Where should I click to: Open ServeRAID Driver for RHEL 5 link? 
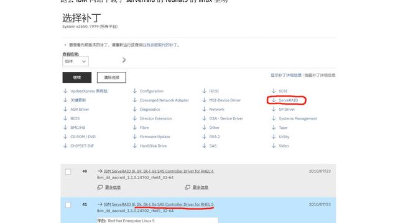point(159,204)
